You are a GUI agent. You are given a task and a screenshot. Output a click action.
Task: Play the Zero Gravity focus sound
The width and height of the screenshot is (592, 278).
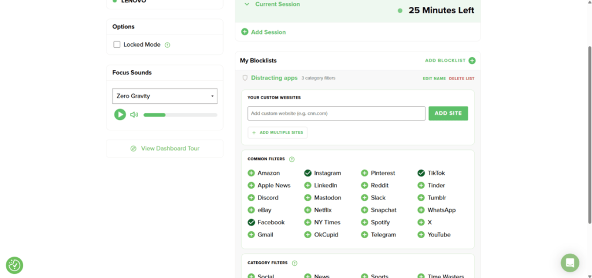(x=120, y=115)
